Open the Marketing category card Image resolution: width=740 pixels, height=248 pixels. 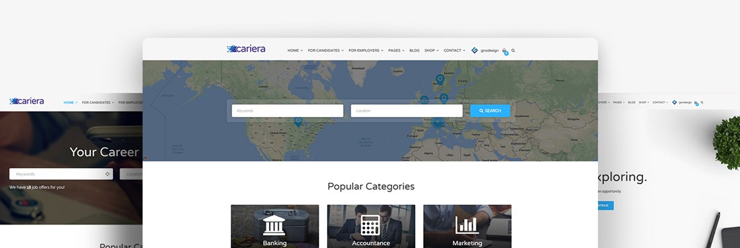[468, 226]
